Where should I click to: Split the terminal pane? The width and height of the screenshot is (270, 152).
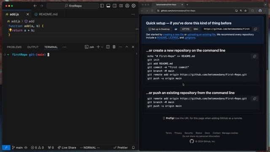[x=108, y=47]
